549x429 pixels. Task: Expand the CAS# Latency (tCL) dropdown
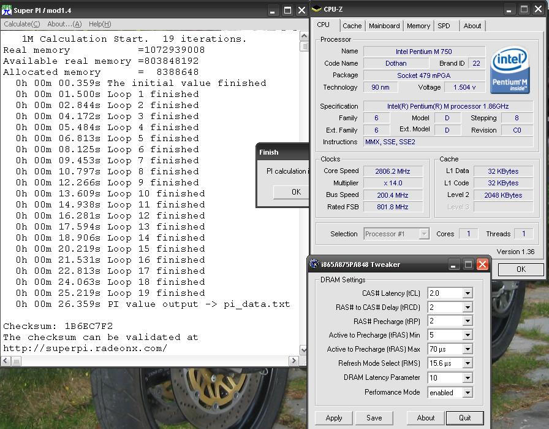coord(468,293)
